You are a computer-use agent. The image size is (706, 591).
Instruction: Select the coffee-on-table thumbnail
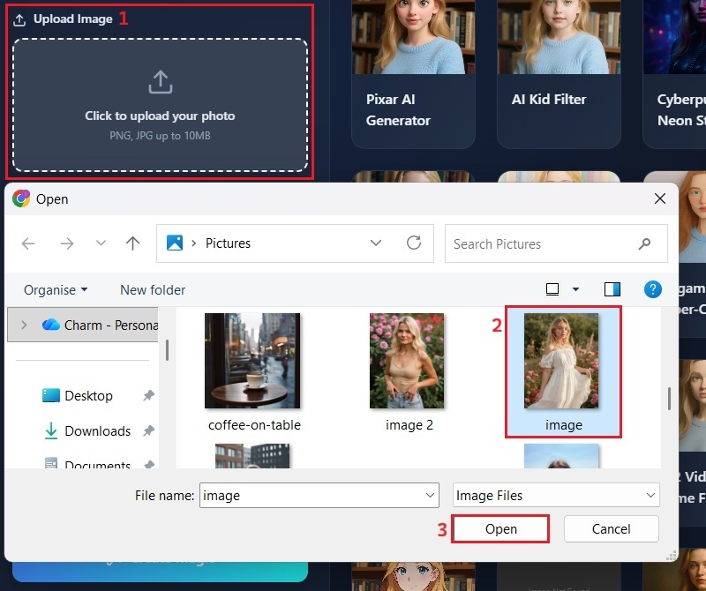click(x=252, y=361)
